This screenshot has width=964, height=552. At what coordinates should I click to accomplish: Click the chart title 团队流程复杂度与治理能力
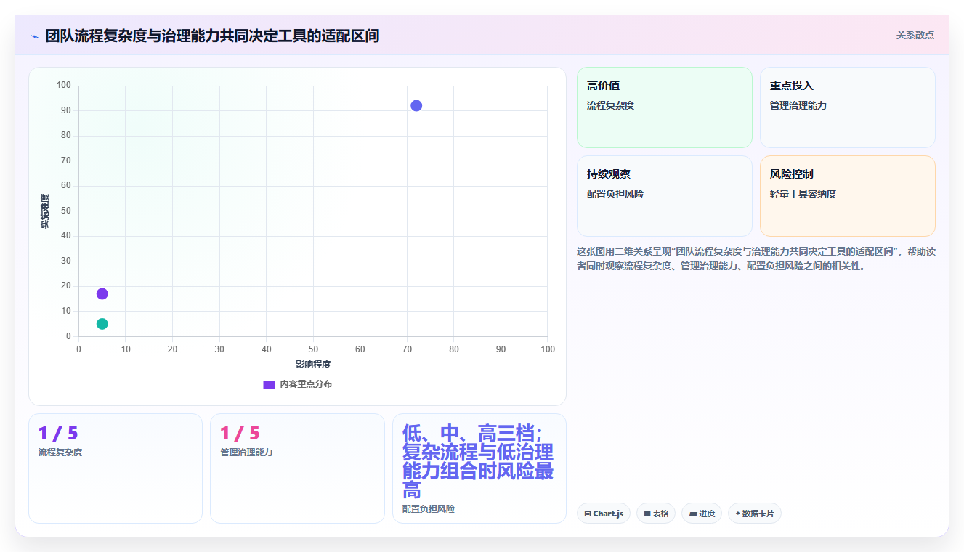click(212, 36)
